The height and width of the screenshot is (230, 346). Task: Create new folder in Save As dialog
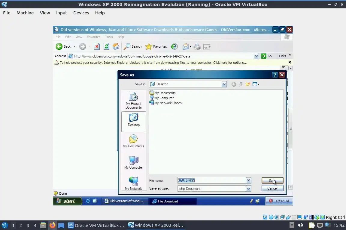tap(248, 84)
